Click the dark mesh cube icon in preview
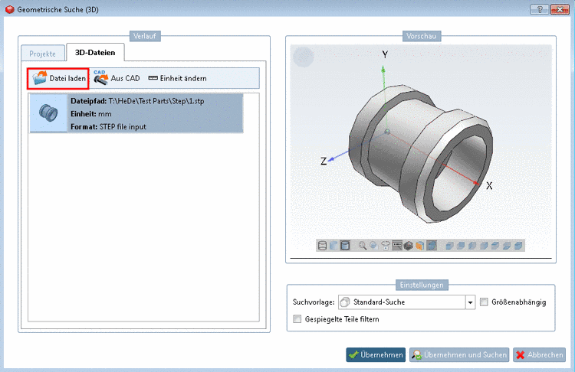The image size is (575, 372). point(408,245)
